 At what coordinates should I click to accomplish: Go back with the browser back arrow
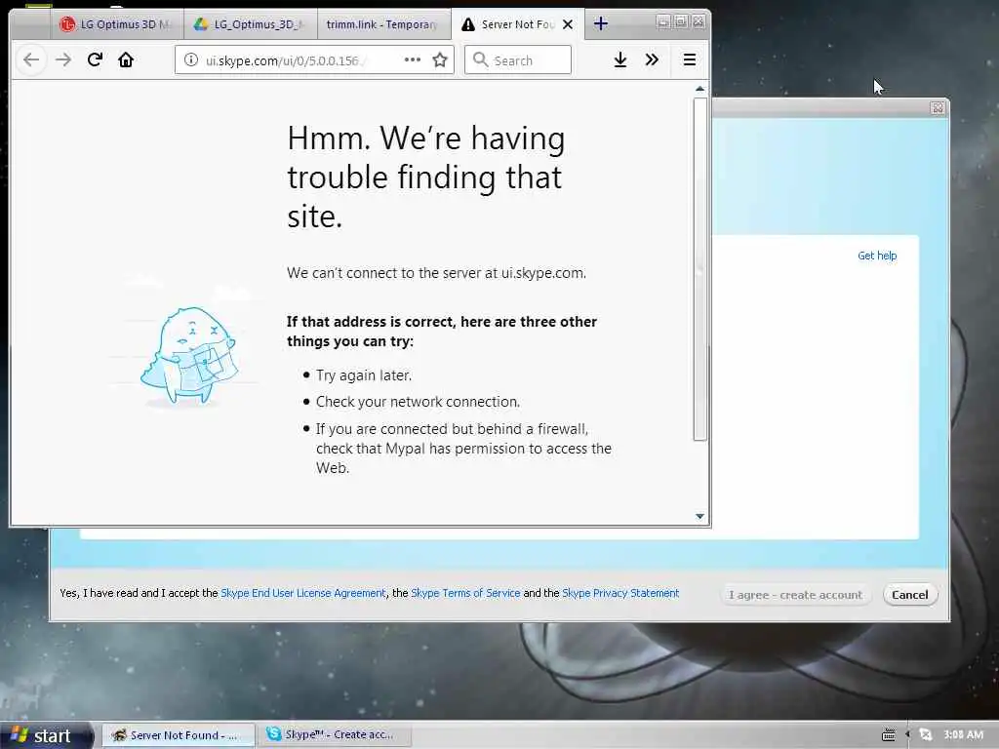(30, 59)
